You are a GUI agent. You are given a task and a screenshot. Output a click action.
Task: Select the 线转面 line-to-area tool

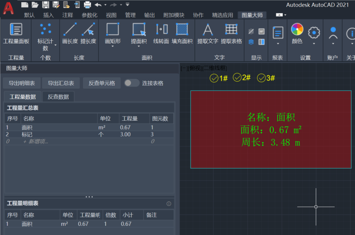pos(161,33)
